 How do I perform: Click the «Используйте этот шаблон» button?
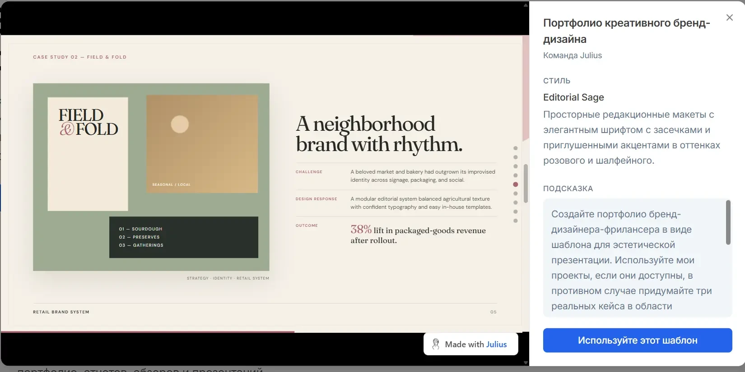[638, 340]
